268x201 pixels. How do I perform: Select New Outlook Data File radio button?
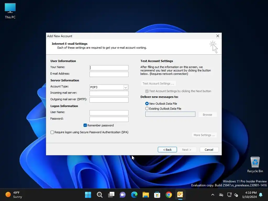pos(147,104)
